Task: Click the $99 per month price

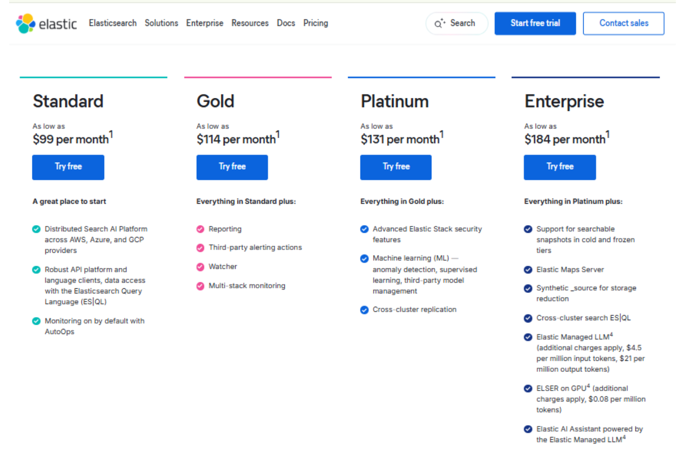Action: click(x=70, y=139)
